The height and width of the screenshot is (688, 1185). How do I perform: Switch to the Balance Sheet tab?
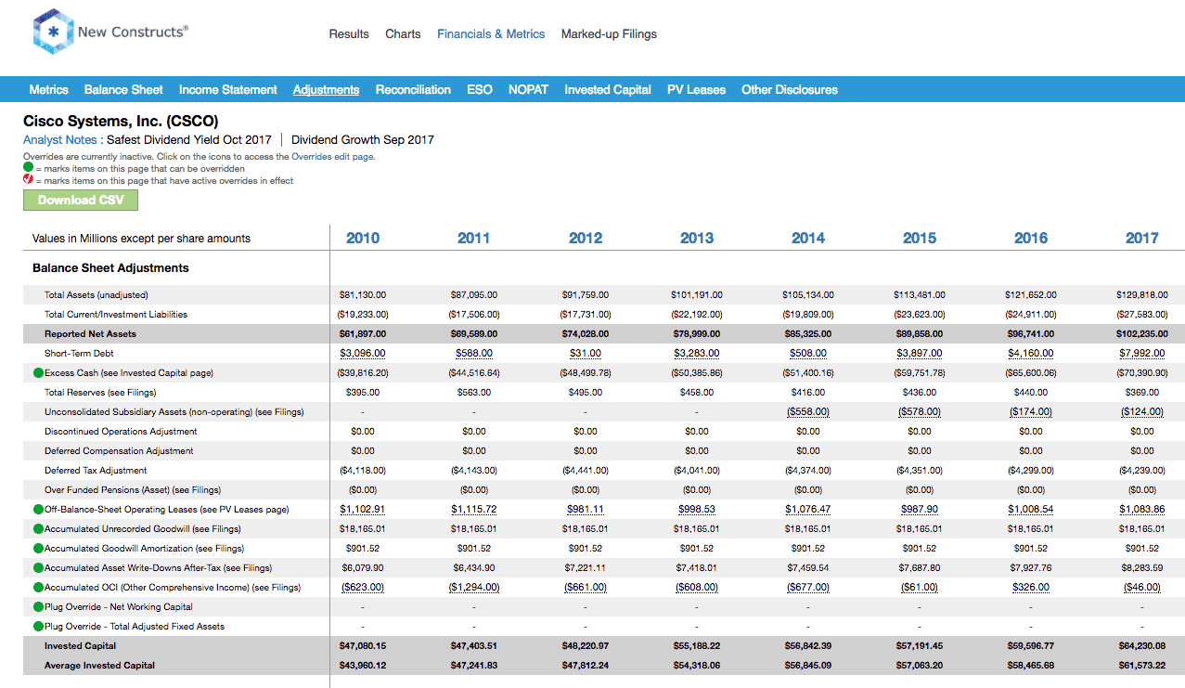(x=123, y=90)
